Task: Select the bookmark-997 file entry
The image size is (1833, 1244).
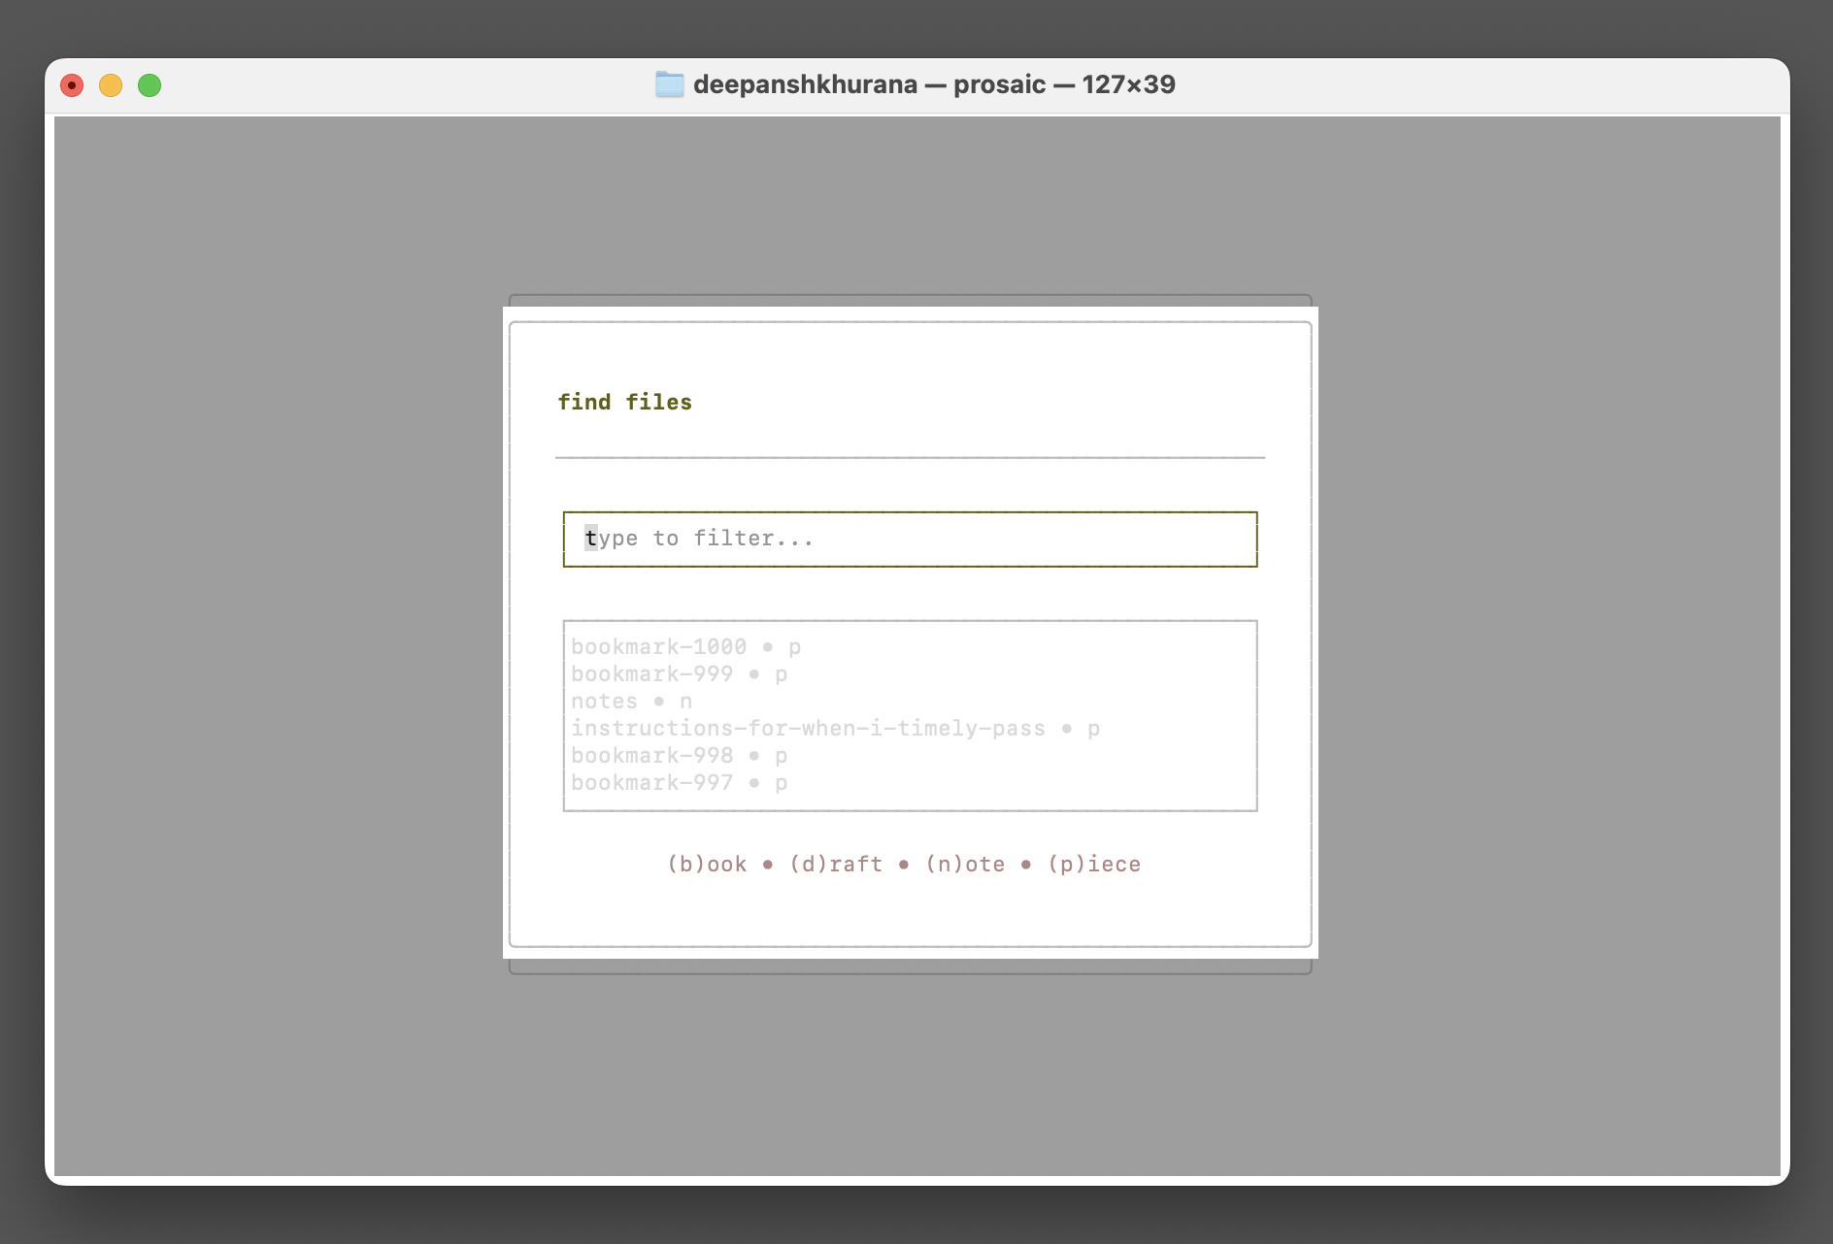Action: pyautogui.click(x=652, y=782)
